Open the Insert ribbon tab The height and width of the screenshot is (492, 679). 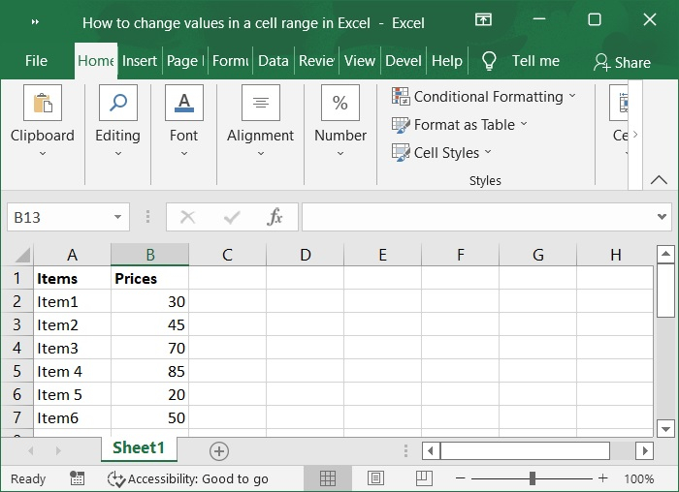click(x=140, y=60)
